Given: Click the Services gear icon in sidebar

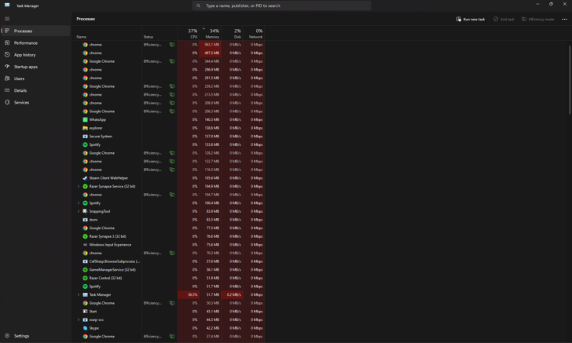Looking at the screenshot, I should click(x=7, y=102).
